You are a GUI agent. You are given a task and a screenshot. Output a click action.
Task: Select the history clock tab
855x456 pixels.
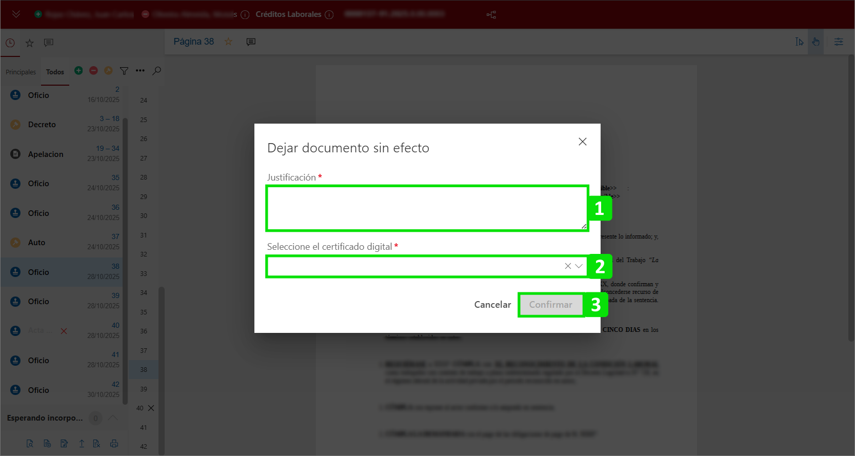(10, 43)
